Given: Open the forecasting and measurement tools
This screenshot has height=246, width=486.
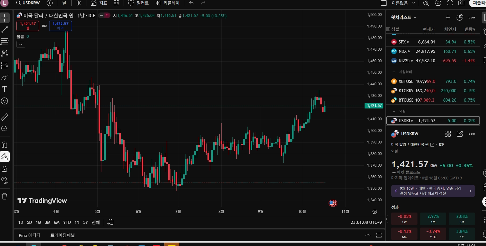Looking at the screenshot, I should [5, 65].
